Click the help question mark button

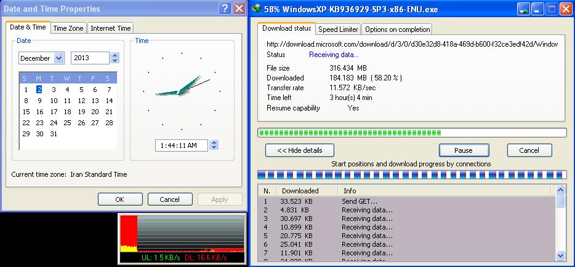click(225, 9)
